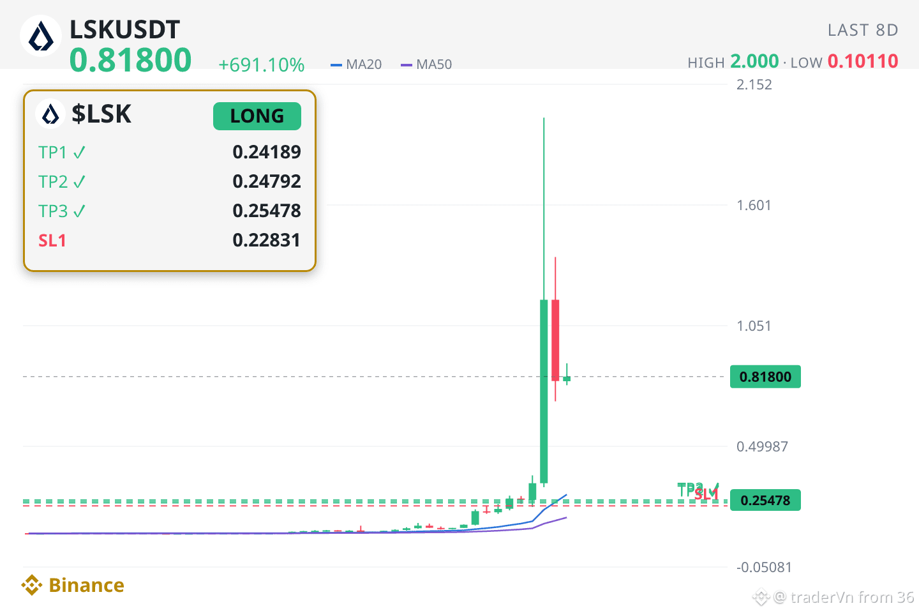Click the tall green candlestick body

(544, 391)
